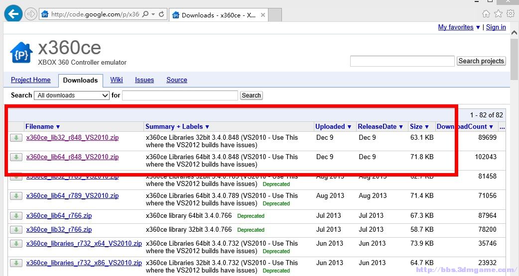
Task: Download icon for x360ce_libraries_r732_x86_VS2010.zip
Action: coord(16,263)
